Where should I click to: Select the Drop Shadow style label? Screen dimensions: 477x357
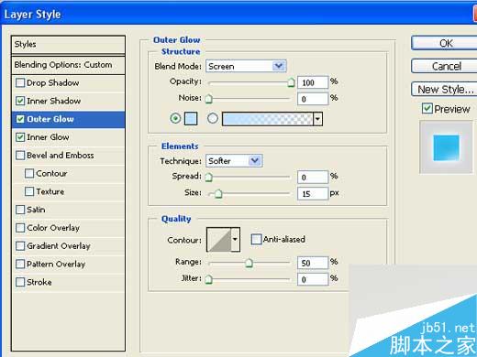tap(53, 82)
